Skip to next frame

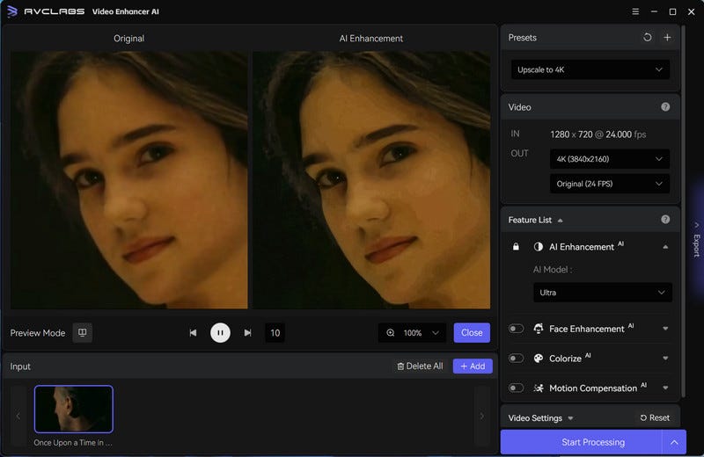(247, 333)
